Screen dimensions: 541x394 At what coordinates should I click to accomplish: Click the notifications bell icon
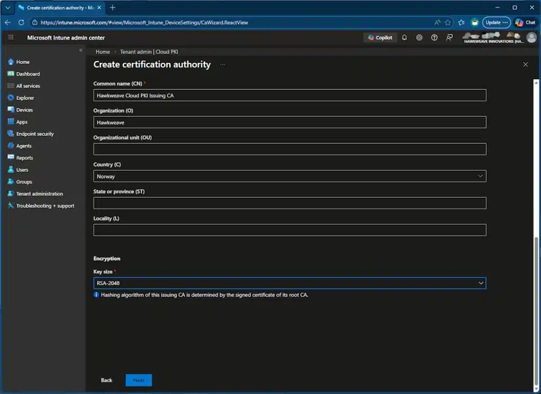click(x=405, y=38)
